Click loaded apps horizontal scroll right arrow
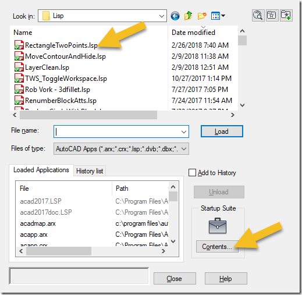Viewport: 302px width, 295px height. click(164, 251)
